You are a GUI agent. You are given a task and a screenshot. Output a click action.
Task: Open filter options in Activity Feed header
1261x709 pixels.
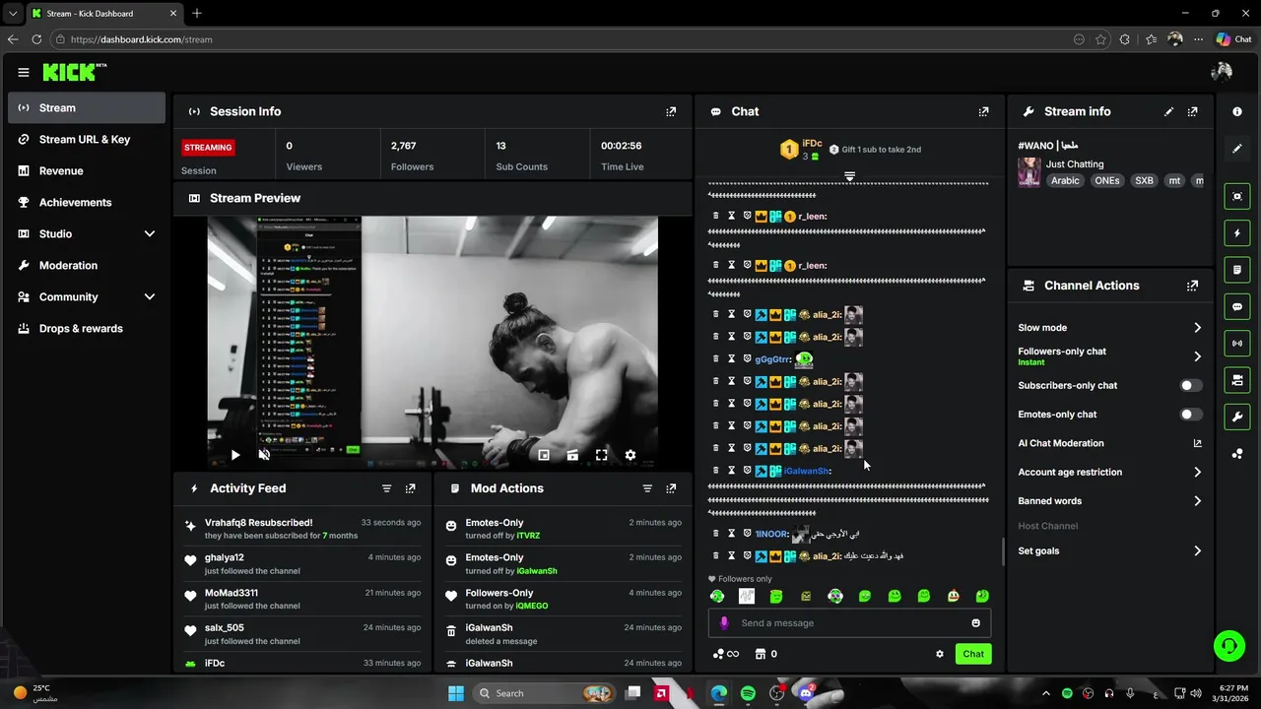click(x=386, y=488)
